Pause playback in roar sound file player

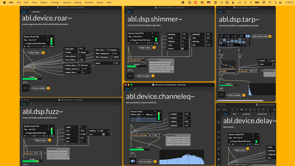click(x=24, y=46)
